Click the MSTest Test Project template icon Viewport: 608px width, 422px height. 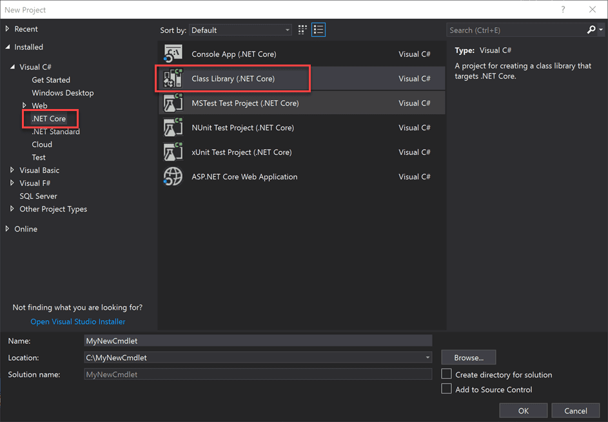click(x=173, y=103)
